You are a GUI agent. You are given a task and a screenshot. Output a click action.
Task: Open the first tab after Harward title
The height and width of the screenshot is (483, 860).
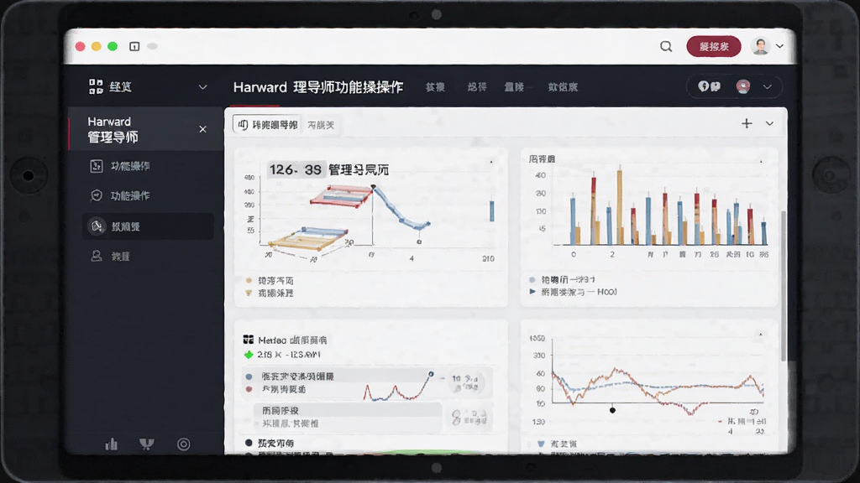click(435, 87)
